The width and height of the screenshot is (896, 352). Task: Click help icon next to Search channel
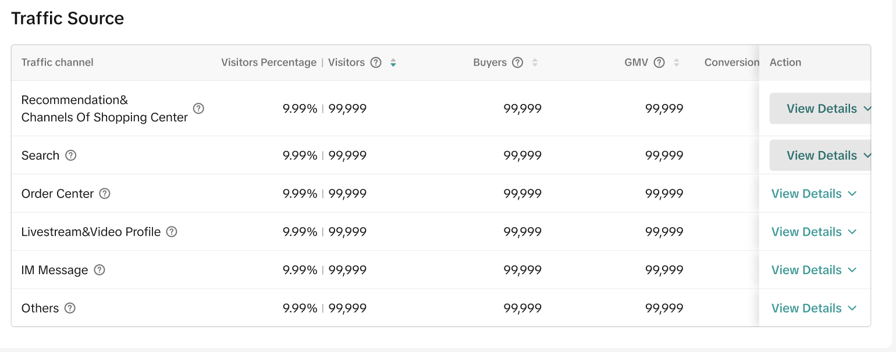click(x=71, y=156)
